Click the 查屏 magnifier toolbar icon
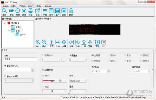 click(4, 12)
